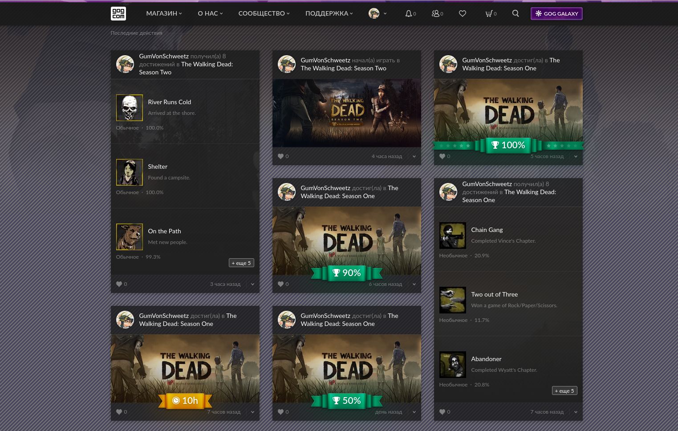Expand options on the '4 часа назад' card

pos(414,156)
